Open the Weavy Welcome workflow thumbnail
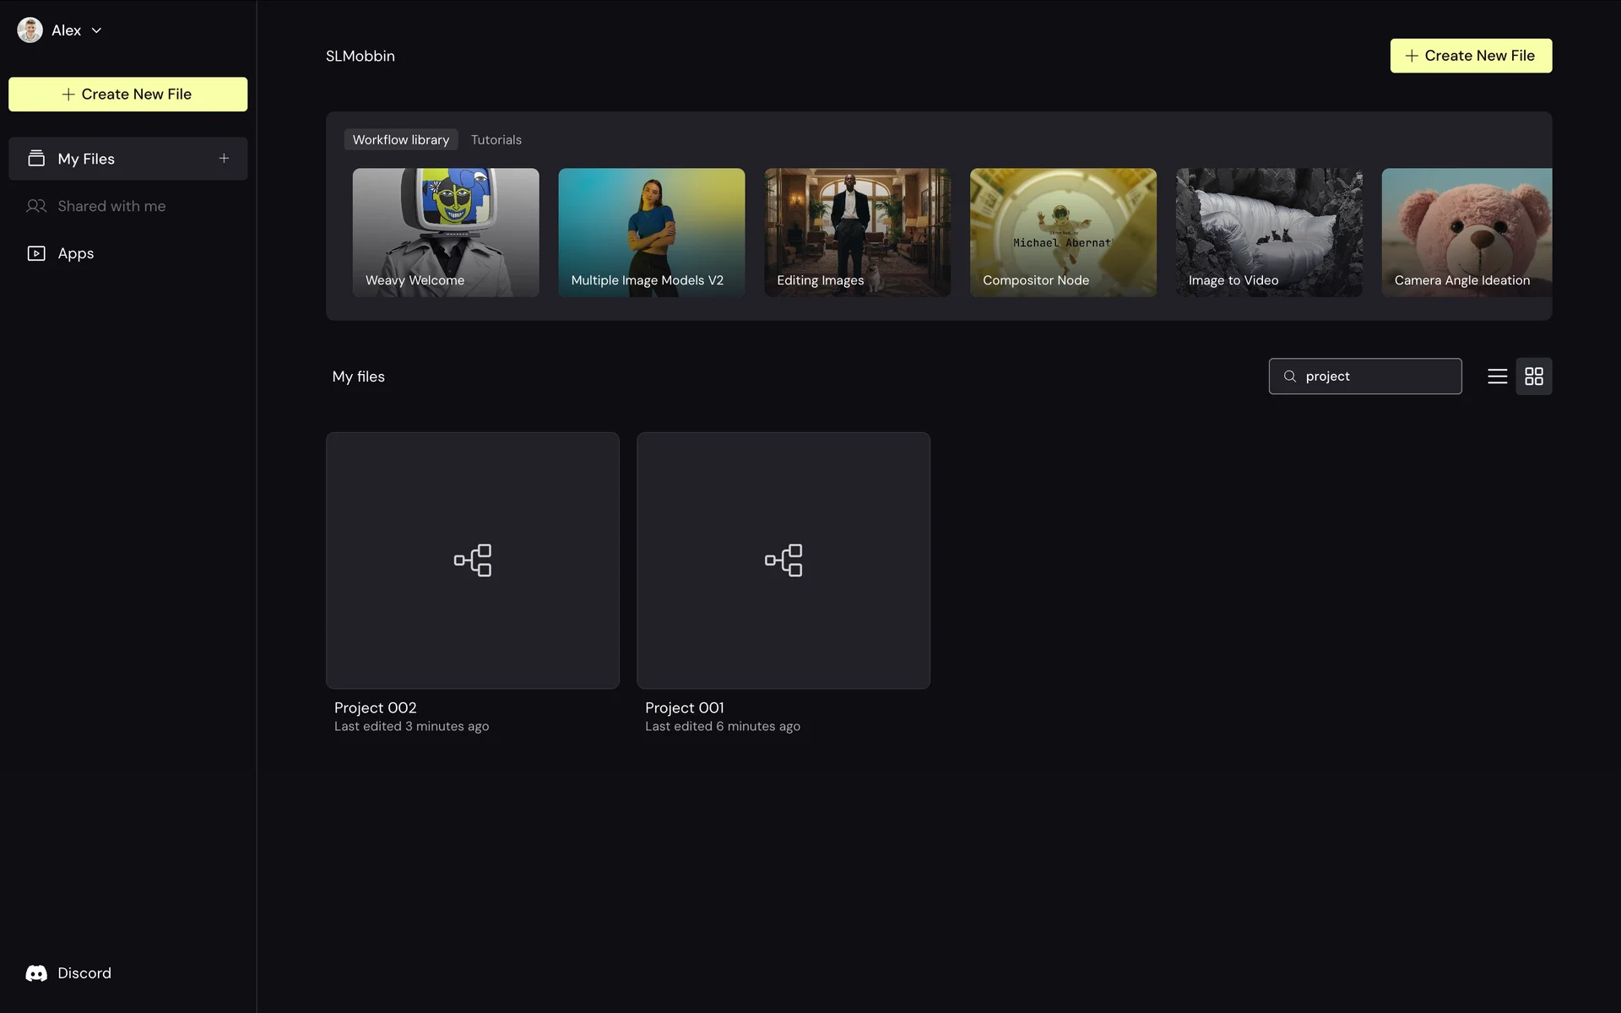The width and height of the screenshot is (1621, 1013). [x=445, y=232]
